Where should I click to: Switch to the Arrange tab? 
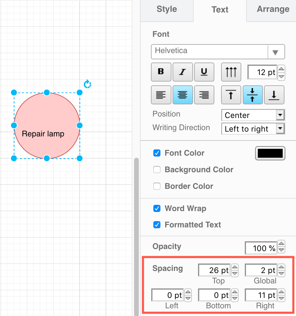(x=273, y=9)
